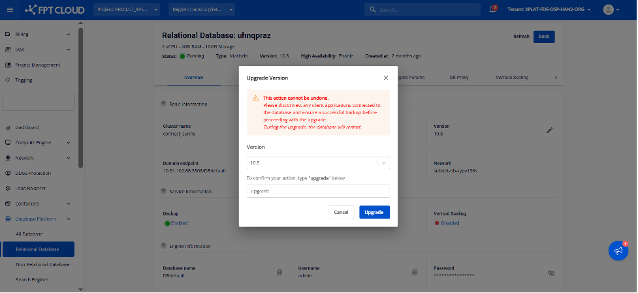Click the FPT Cloud logo

click(56, 10)
